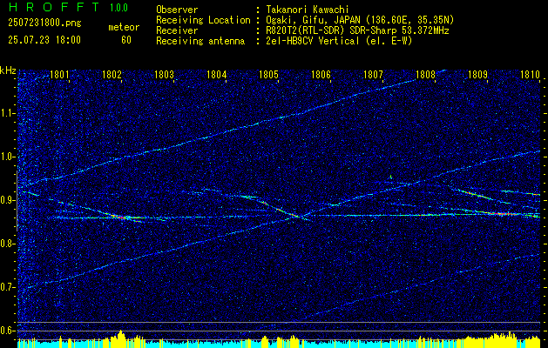Image resolution: width=548 pixels, height=348 pixels.
Task: Click the date stamp 25.07.23 18:00
Action: [x=44, y=40]
